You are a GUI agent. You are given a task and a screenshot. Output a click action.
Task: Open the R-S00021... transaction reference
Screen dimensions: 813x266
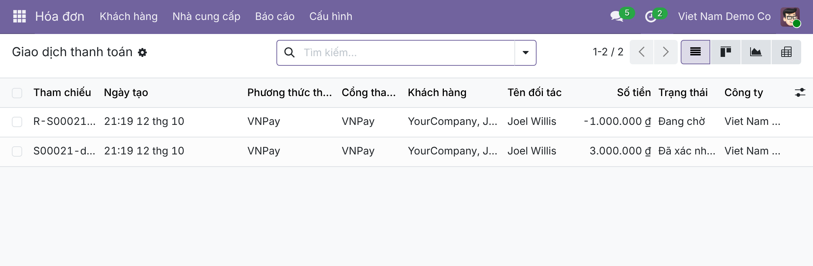click(x=64, y=122)
